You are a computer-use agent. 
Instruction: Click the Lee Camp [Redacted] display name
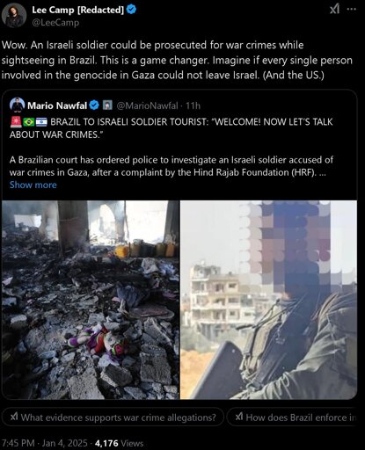point(78,10)
